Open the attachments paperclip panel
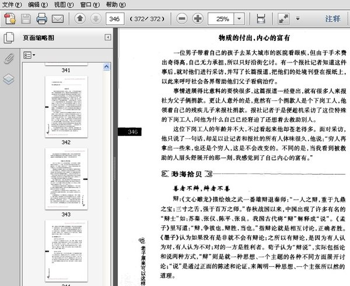 pyautogui.click(x=9, y=59)
